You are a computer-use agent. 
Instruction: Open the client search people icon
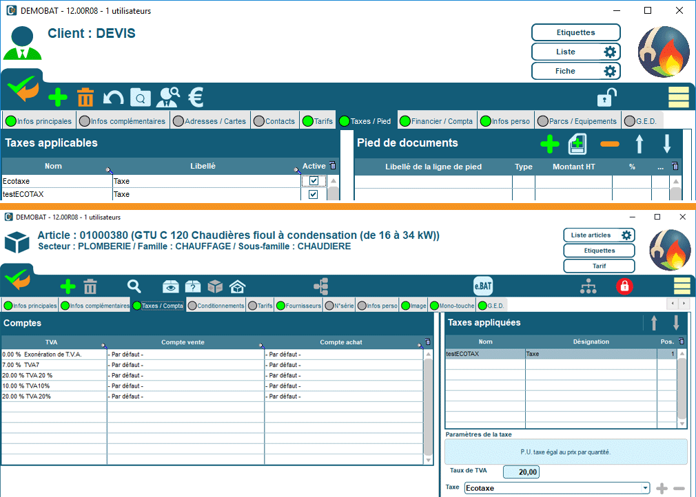coord(167,97)
